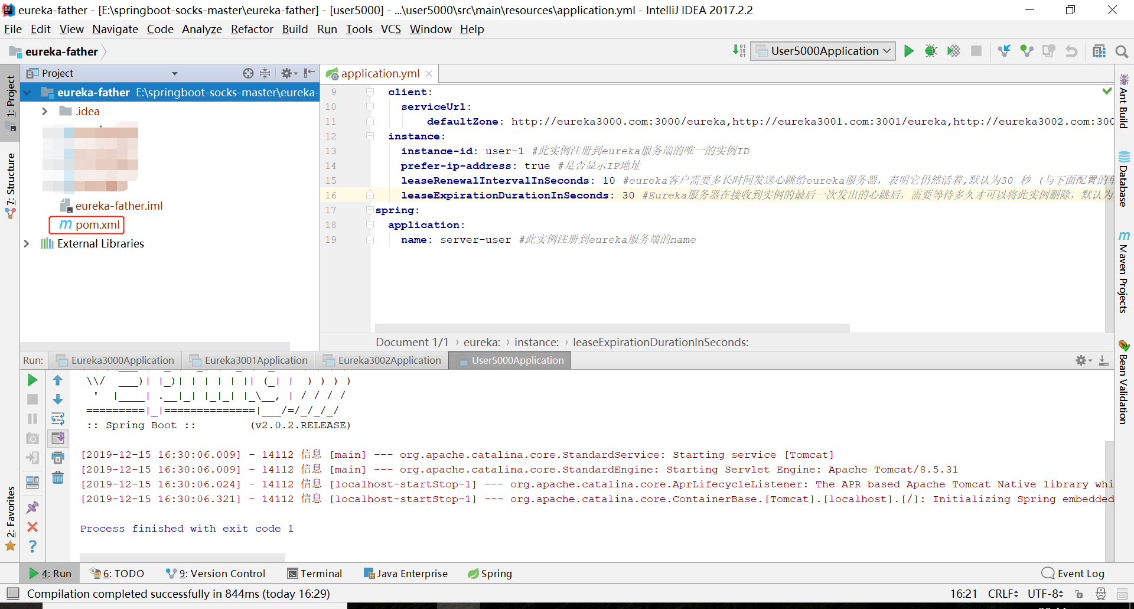Toggle soft-wrap in console
Screen dimensions: 1134x609
58,419
